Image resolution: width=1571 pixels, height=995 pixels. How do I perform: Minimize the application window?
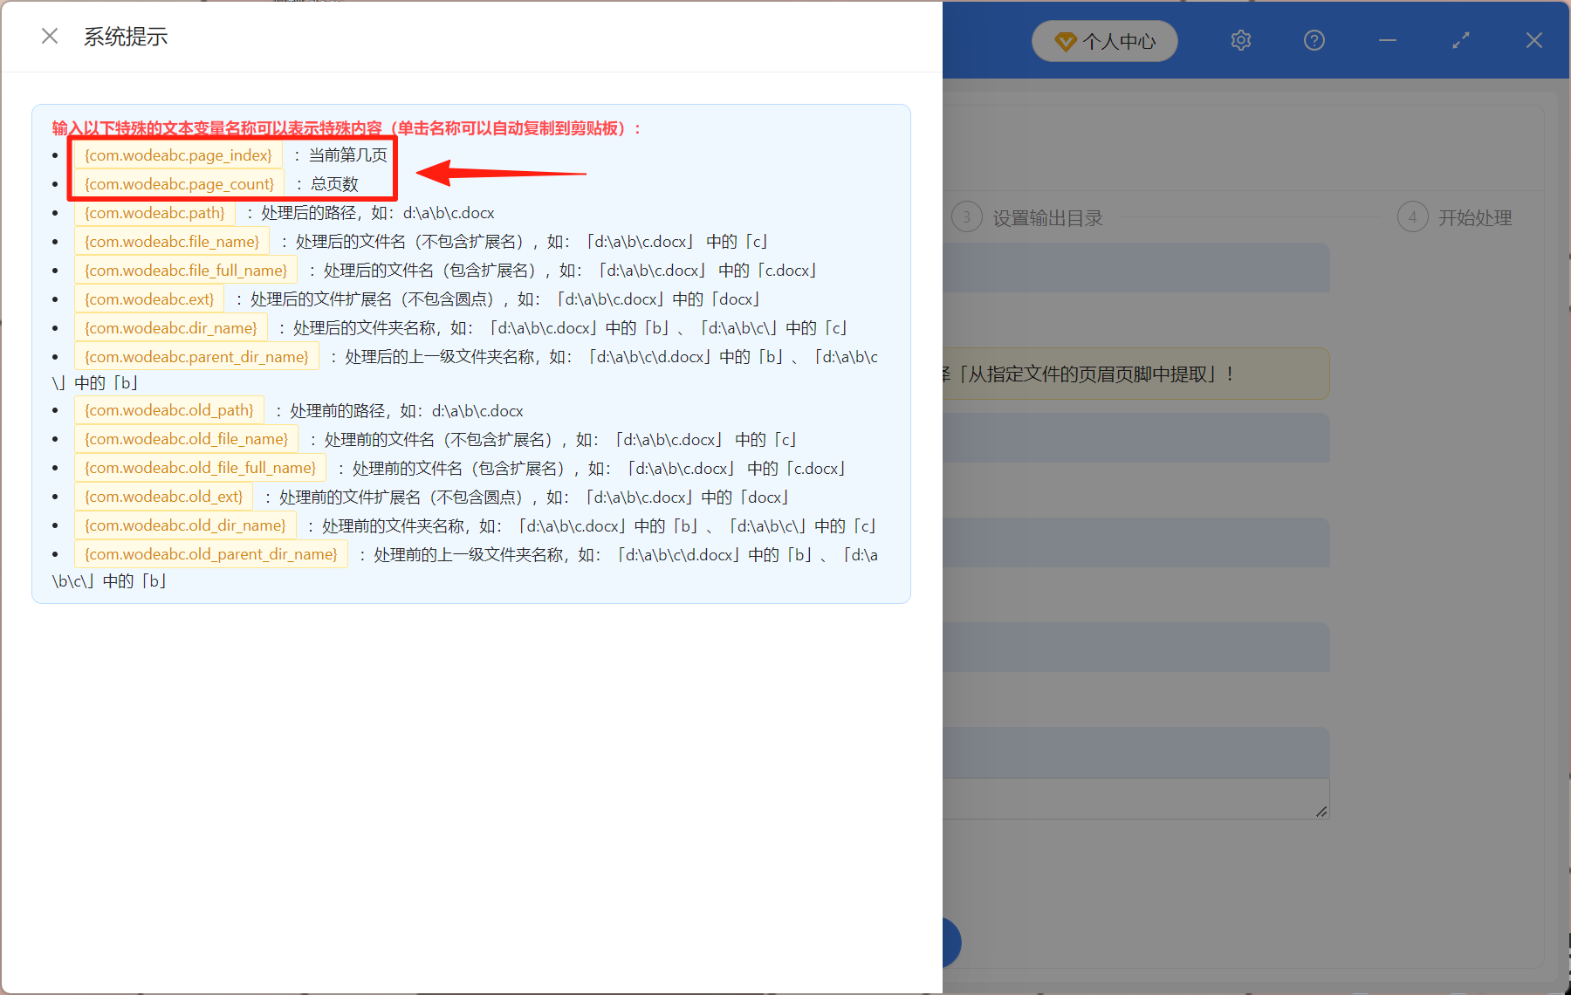[1387, 40]
